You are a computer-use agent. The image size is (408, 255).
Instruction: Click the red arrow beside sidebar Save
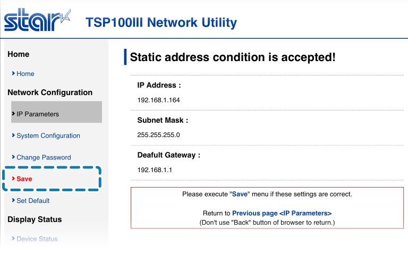(13, 179)
